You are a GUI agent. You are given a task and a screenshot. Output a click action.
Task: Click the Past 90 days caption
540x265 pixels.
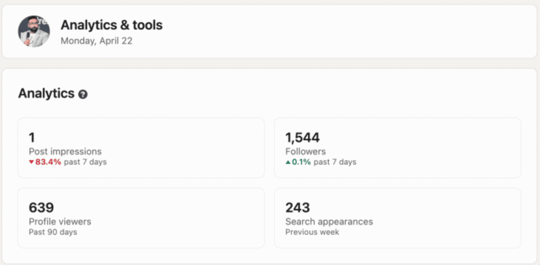pyautogui.click(x=53, y=232)
